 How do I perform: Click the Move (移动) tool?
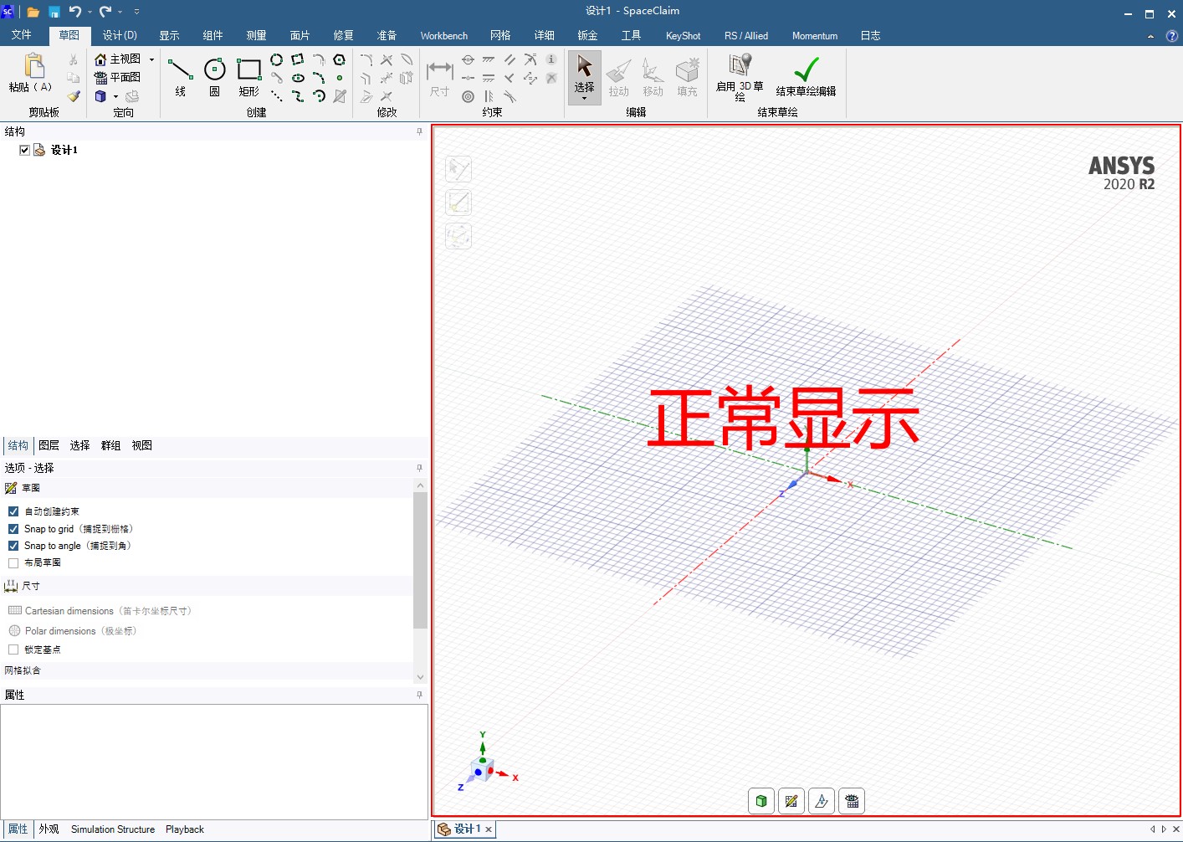click(653, 77)
